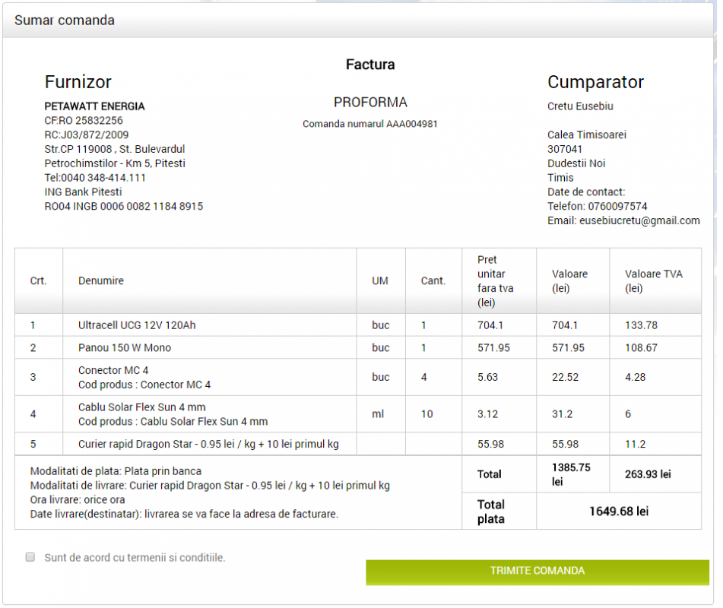
Task: Tick the terms and conditions agreement checkbox
Action: coord(30,557)
